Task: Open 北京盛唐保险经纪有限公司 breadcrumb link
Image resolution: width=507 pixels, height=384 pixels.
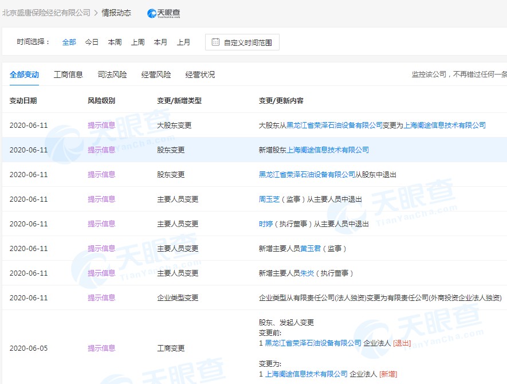Action: point(46,13)
